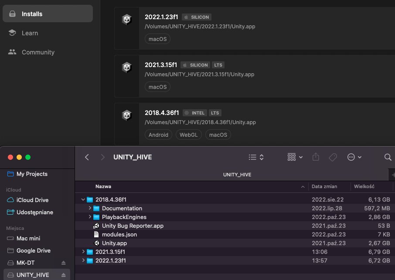Select the 2021.3.15f1 folder row
Viewport: 395px width, 280px height.
235,252
